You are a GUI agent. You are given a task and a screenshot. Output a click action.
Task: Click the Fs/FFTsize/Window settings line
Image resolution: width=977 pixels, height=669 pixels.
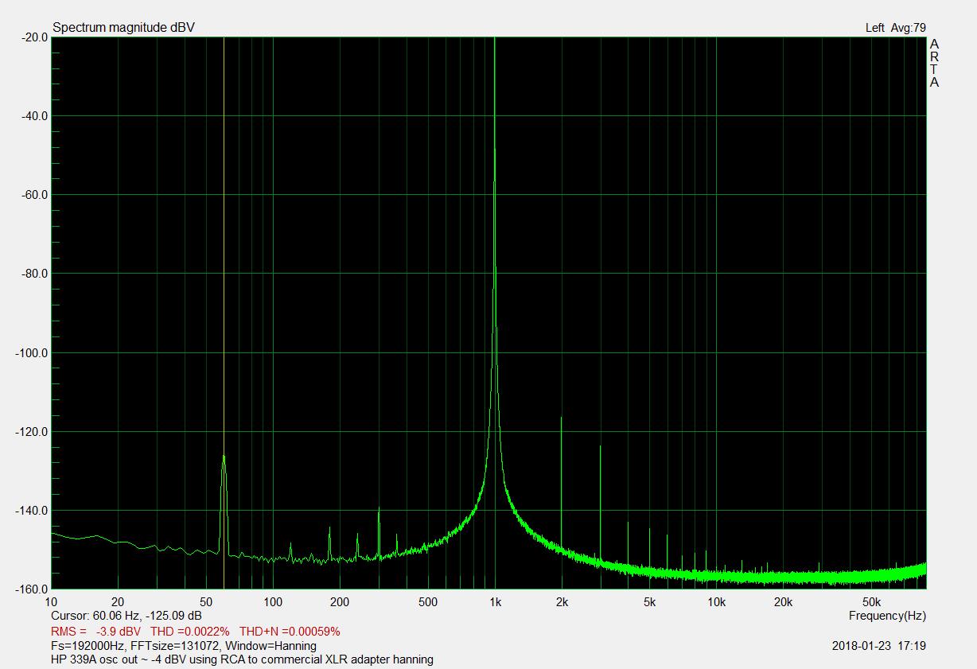pos(184,646)
